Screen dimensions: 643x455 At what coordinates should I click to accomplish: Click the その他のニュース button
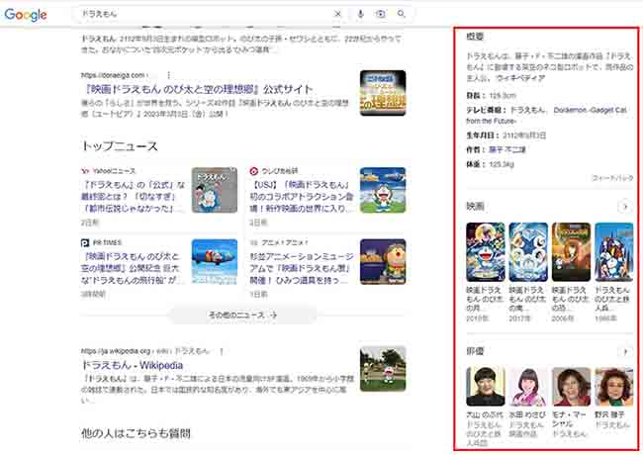[242, 315]
